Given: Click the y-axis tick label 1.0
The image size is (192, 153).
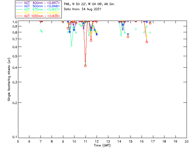Looking at the screenshot, I should click(15, 22).
